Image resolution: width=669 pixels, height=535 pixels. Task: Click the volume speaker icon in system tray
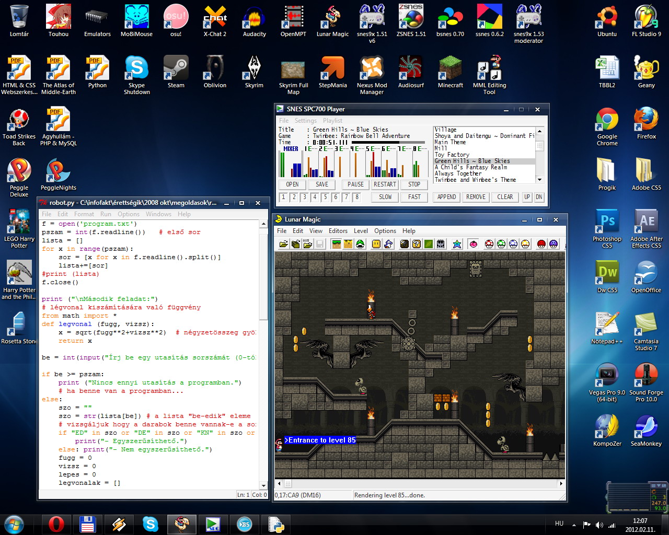(x=599, y=525)
